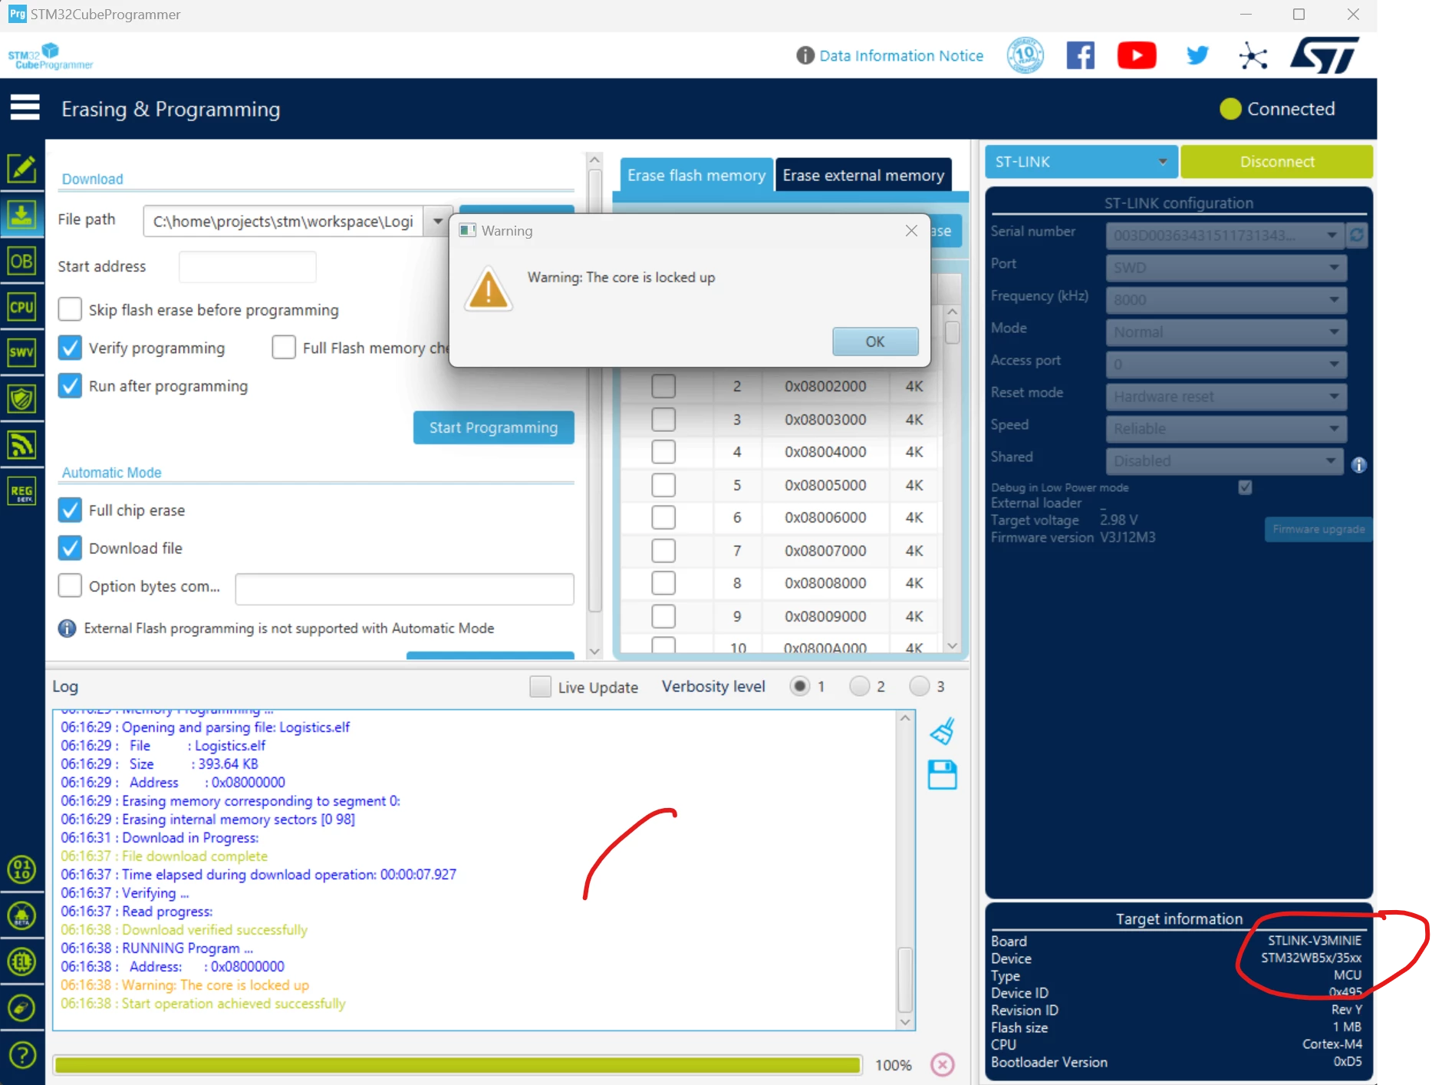Click the Start address input field
Image resolution: width=1432 pixels, height=1085 pixels.
click(247, 266)
